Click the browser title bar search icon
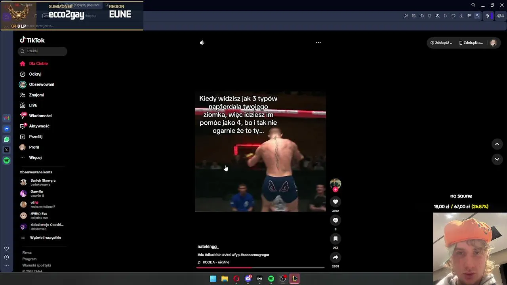This screenshot has width=507, height=285. [x=473, y=5]
